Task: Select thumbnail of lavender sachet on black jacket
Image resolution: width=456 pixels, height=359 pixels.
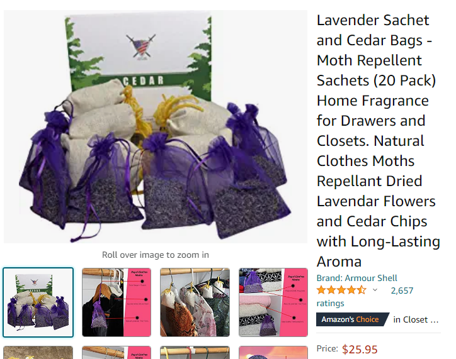Action: tap(117, 302)
